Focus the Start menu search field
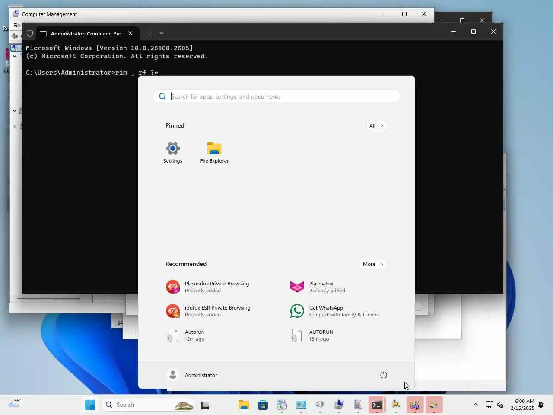 (x=276, y=96)
